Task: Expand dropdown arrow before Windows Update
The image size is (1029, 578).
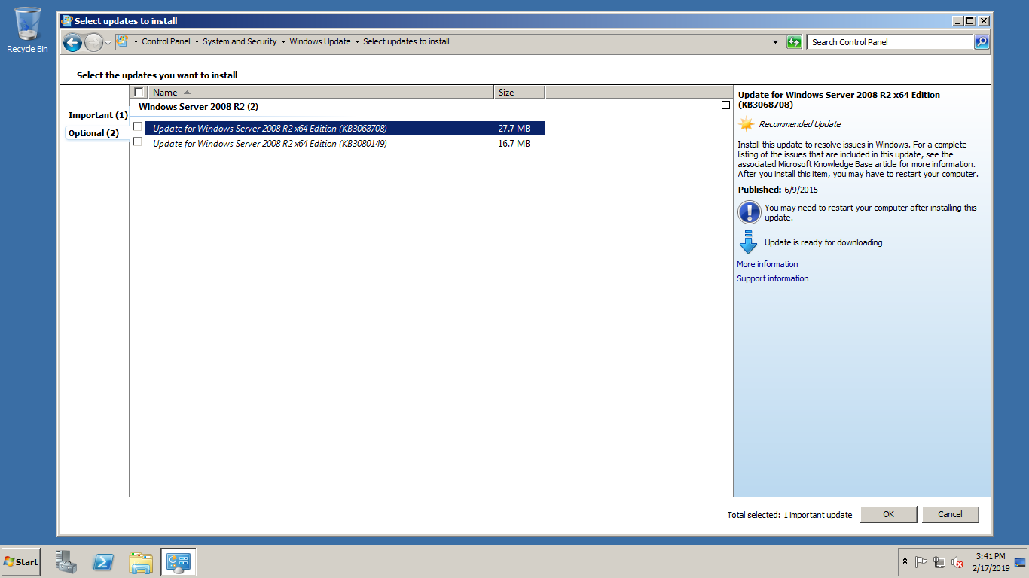Action: point(283,42)
